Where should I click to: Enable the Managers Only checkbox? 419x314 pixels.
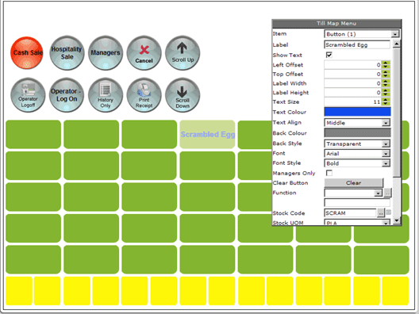(x=329, y=173)
